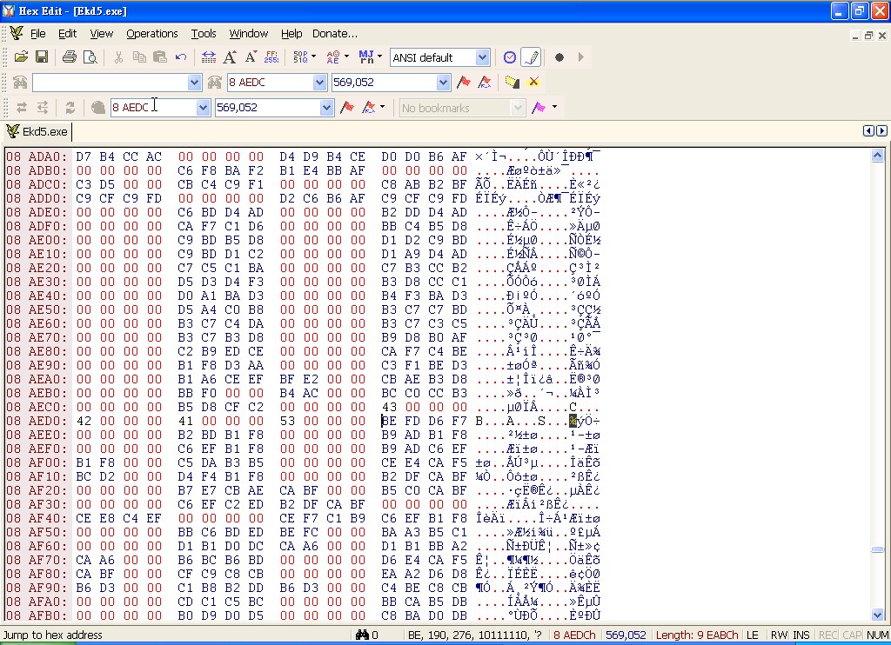Click red flag mark icon in second row
The height and width of the screenshot is (645, 891).
click(x=464, y=83)
